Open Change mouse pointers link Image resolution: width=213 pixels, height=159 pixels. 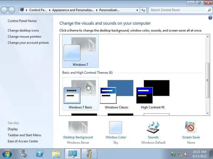coord(24,37)
